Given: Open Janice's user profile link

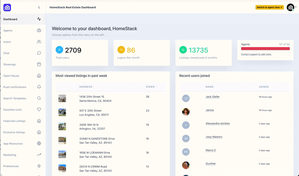Looking at the screenshot, I should [x=210, y=110].
